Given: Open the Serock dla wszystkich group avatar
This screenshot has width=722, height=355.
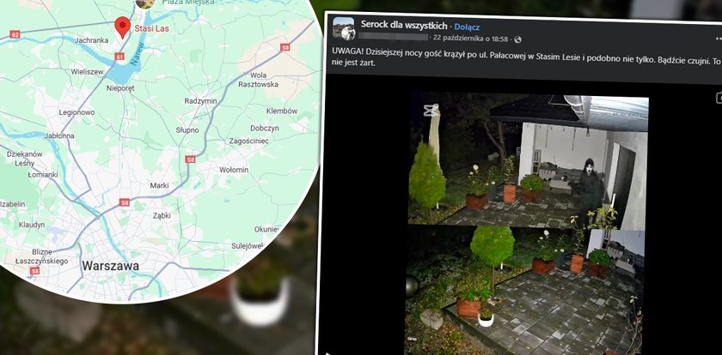Looking at the screenshot, I should [x=344, y=28].
